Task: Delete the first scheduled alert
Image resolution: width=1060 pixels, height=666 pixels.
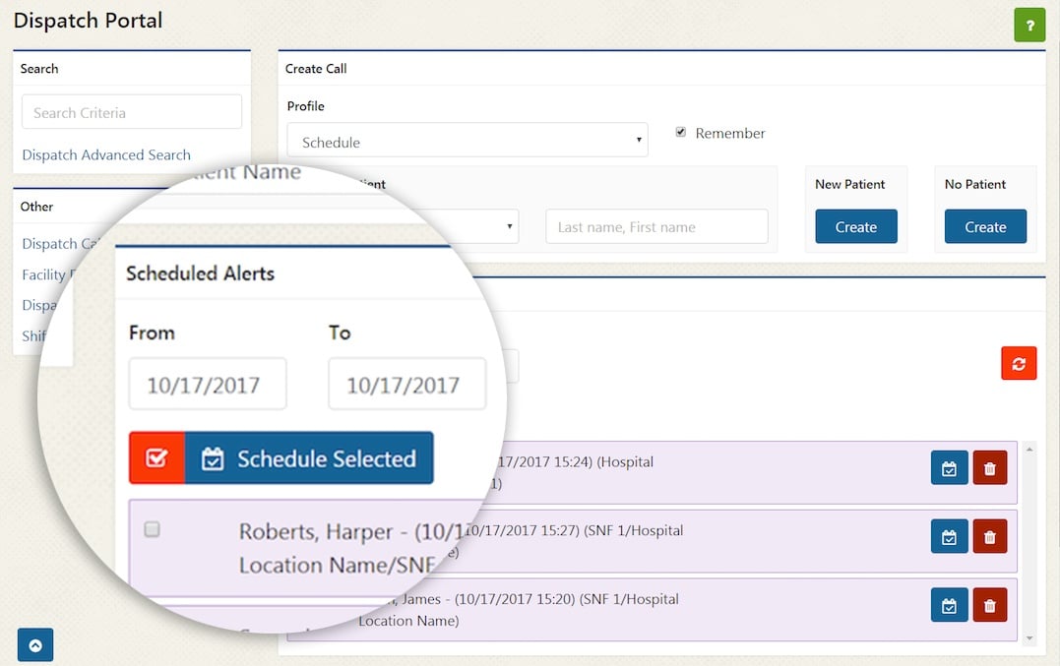Action: tap(989, 468)
